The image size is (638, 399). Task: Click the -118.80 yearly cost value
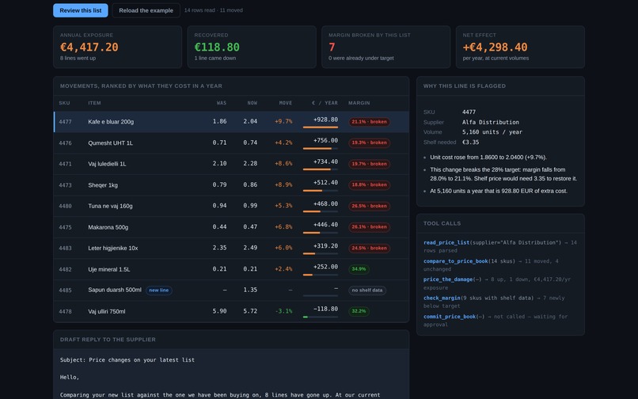325,309
